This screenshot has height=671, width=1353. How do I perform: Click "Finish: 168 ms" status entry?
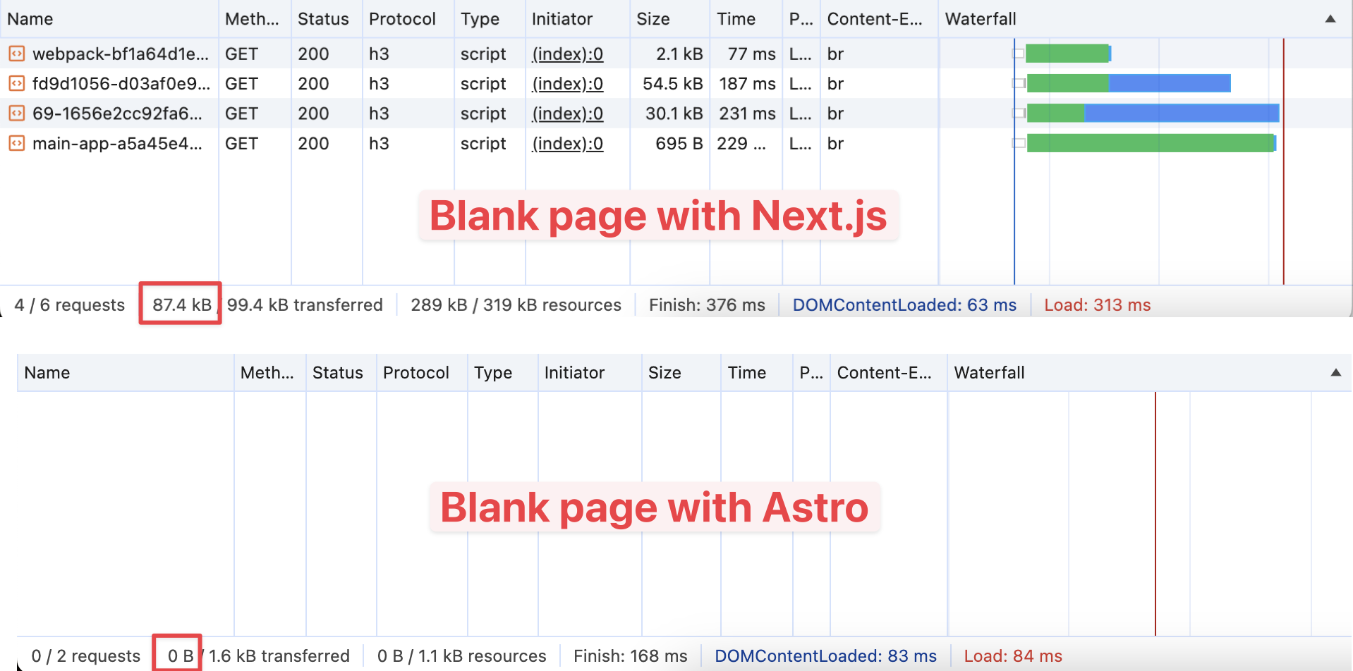(x=630, y=656)
